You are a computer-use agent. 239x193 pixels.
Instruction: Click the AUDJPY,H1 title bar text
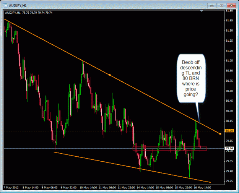pos(18,6)
